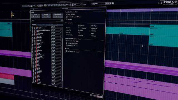Uncheck Events and Parts checkbox
The image size is (178, 100).
(66, 14)
